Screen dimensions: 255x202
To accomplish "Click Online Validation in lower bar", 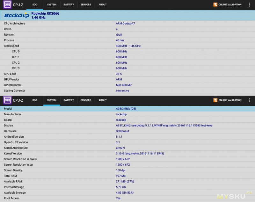I will (227, 100).
